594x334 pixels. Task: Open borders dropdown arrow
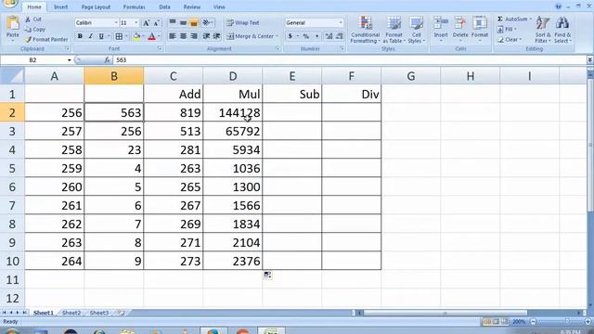tap(126, 36)
